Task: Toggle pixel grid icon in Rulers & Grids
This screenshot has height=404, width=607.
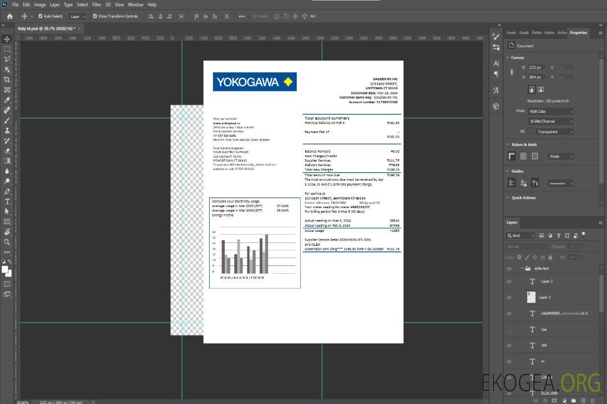Action: 535,156
